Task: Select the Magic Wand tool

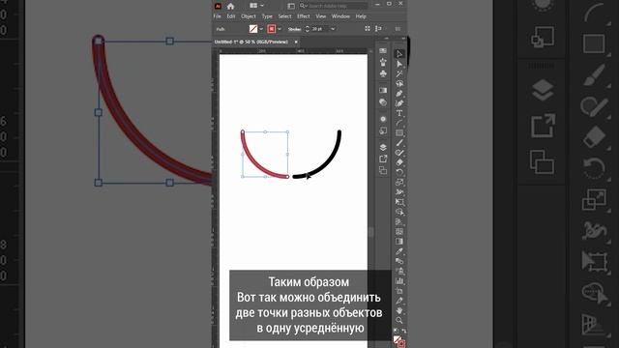Action: [x=399, y=73]
